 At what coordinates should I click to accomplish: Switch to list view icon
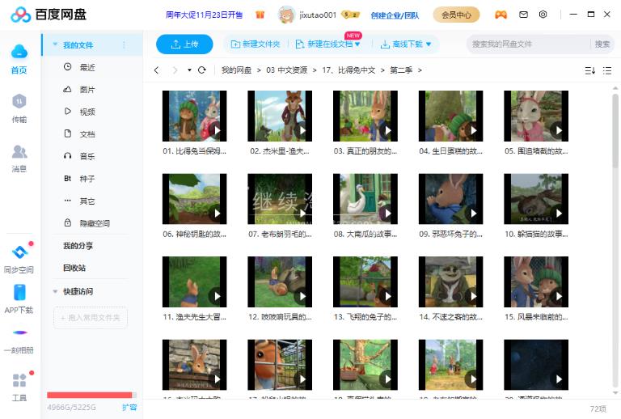(x=607, y=70)
